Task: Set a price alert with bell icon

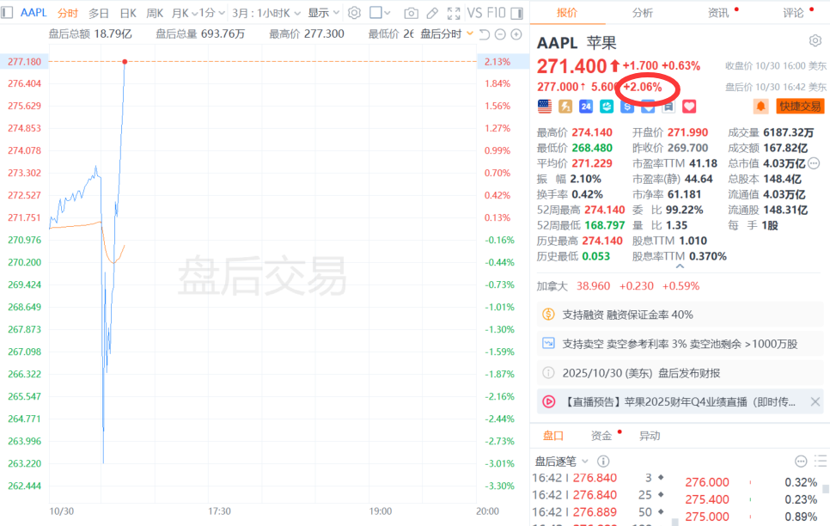Action: 760,106
